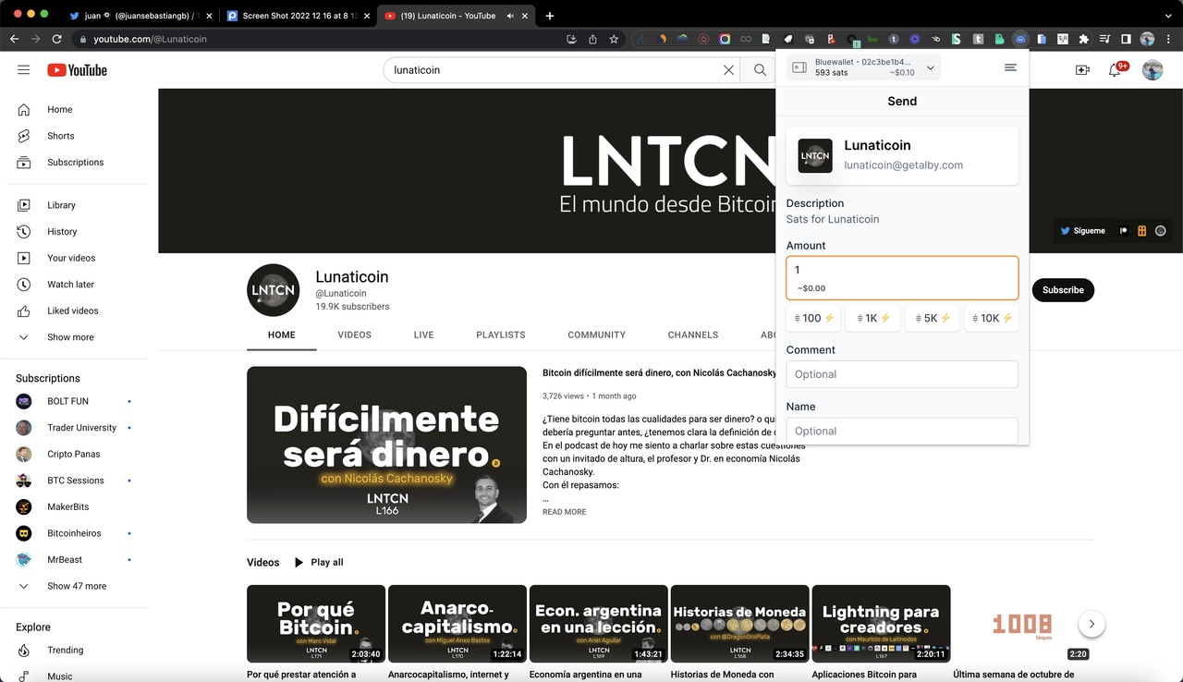Open Bitcoinheiros subscription channel

coord(74,533)
